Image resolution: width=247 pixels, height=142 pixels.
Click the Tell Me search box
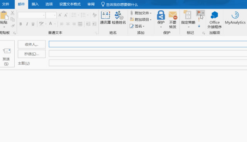pos(120,4)
